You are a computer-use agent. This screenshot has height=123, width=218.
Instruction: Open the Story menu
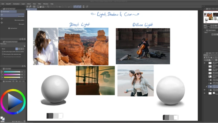8,4
